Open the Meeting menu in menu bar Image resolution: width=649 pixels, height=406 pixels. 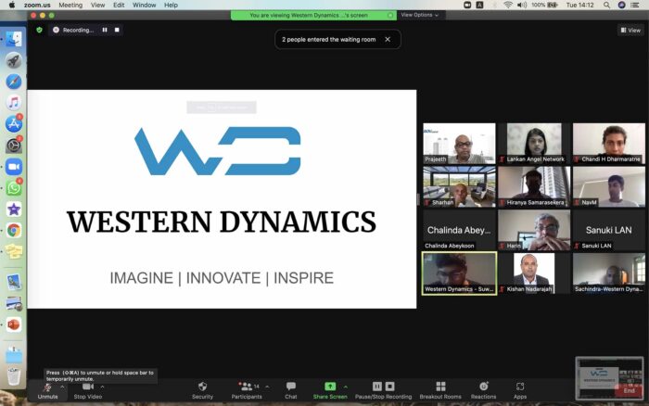coord(70,5)
